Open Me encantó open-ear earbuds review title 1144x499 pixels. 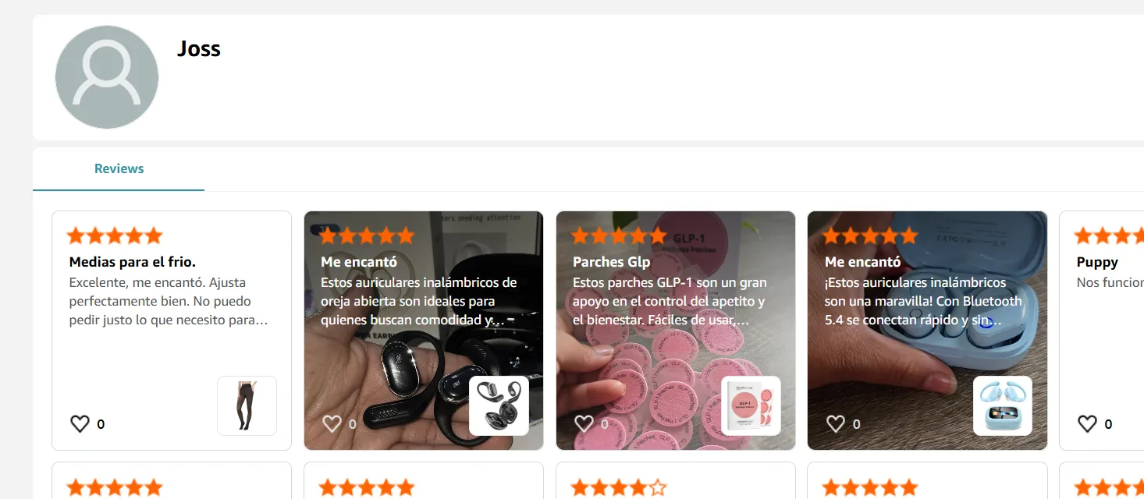359,262
